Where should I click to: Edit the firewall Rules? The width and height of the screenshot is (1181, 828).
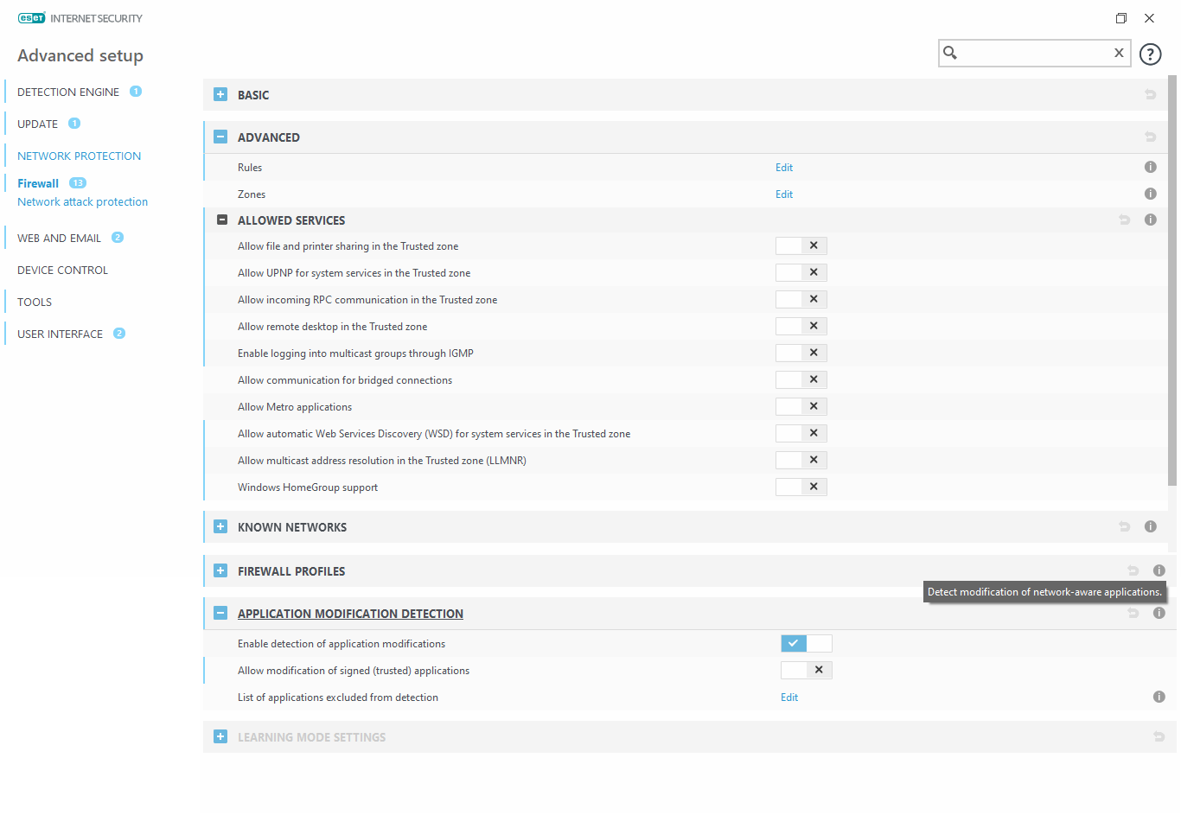784,168
